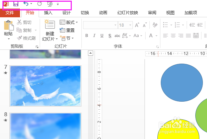Click the Increase Font Size icon
This screenshot has width=207, height=139.
click(137, 25)
